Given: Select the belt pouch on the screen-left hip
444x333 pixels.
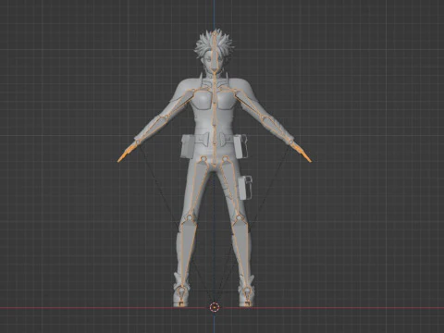Looking at the screenshot, I should pyautogui.click(x=188, y=147).
